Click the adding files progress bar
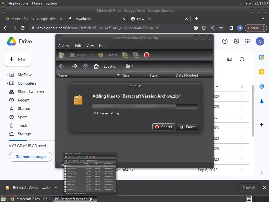Image resolution: width=269 pixels, height=202 pixels. coord(145,106)
